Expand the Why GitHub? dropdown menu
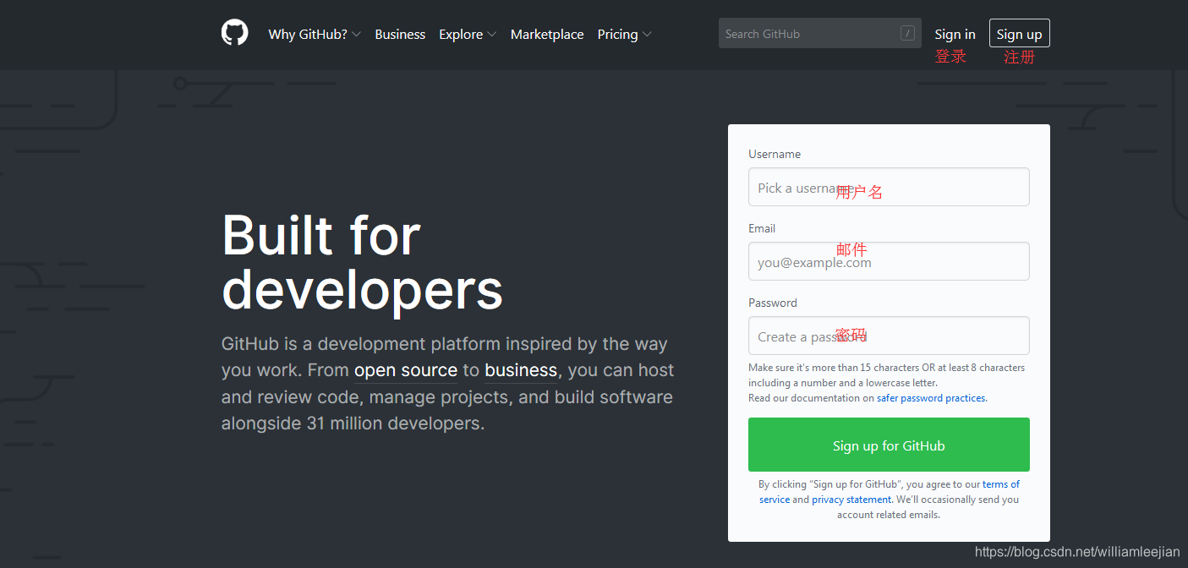The height and width of the screenshot is (568, 1188). [x=315, y=34]
